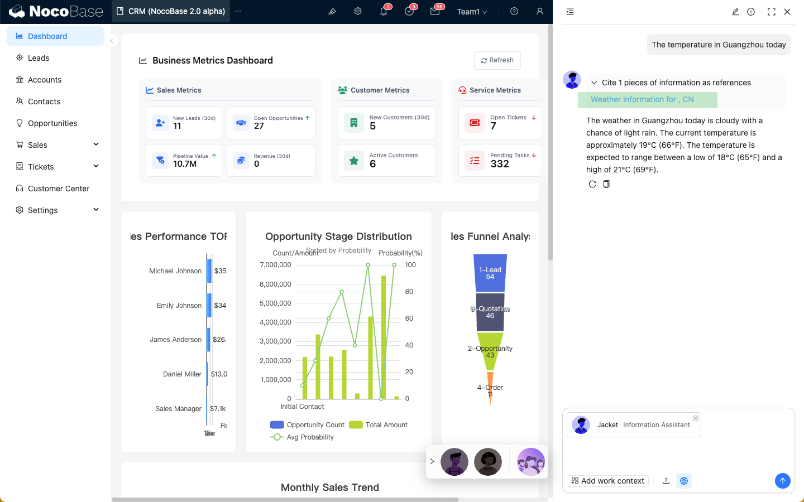Click the help question mark icon

514,12
